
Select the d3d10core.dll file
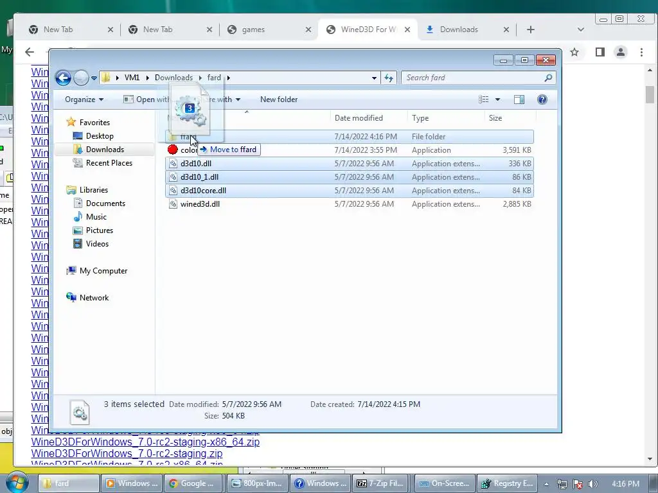[x=350, y=190]
